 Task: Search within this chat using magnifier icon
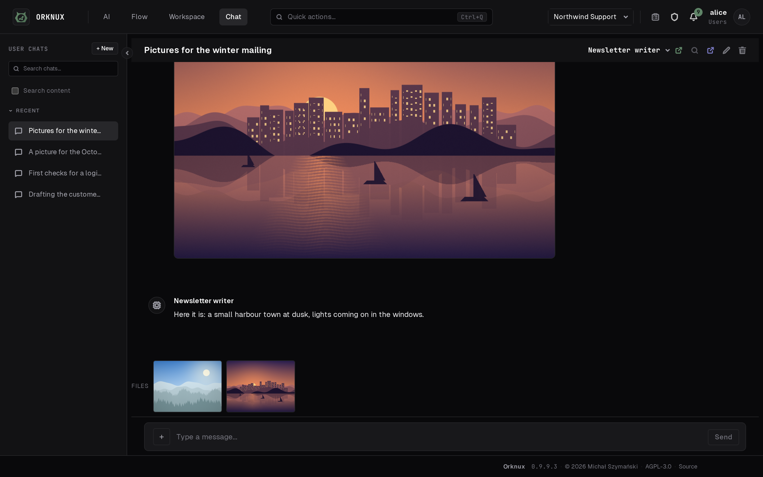click(x=694, y=50)
